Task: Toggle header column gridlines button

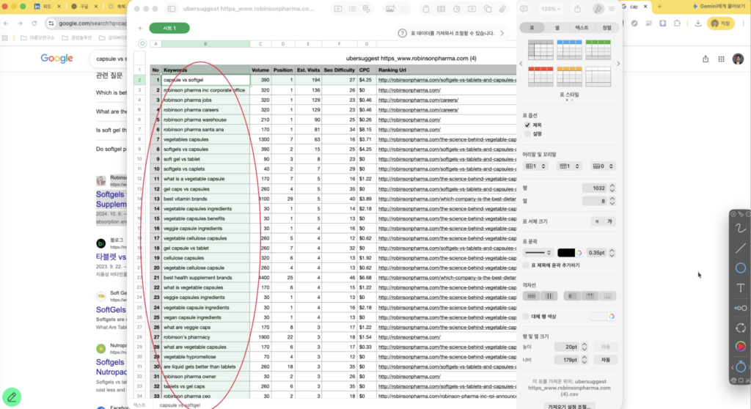Action: pyautogui.click(x=572, y=296)
